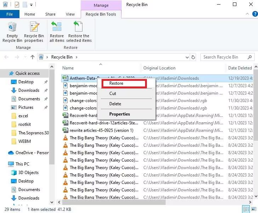Open the Quick Access Toolbar customize dropdown
This screenshot has width=258, height=213.
click(x=31, y=5)
